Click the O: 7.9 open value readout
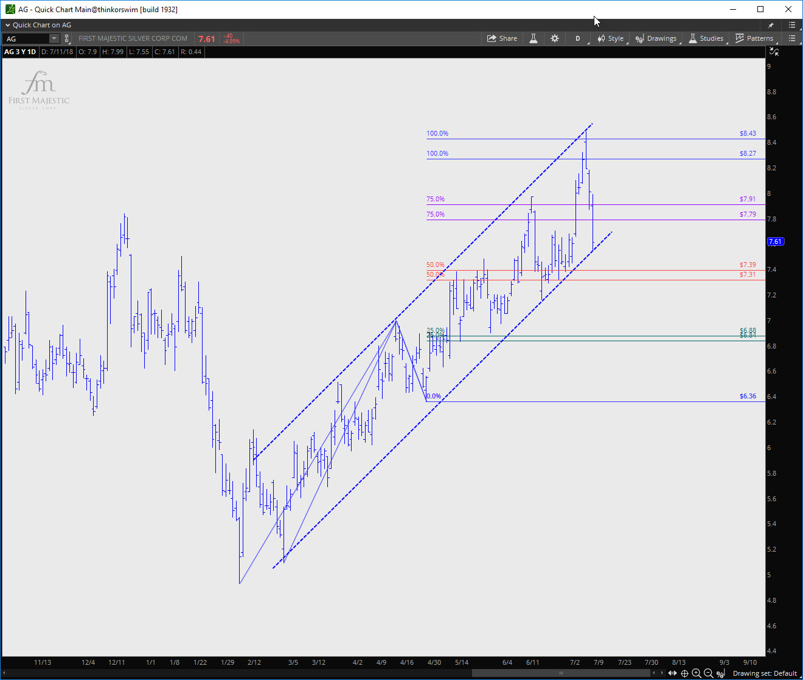The height and width of the screenshot is (680, 803). (x=88, y=52)
